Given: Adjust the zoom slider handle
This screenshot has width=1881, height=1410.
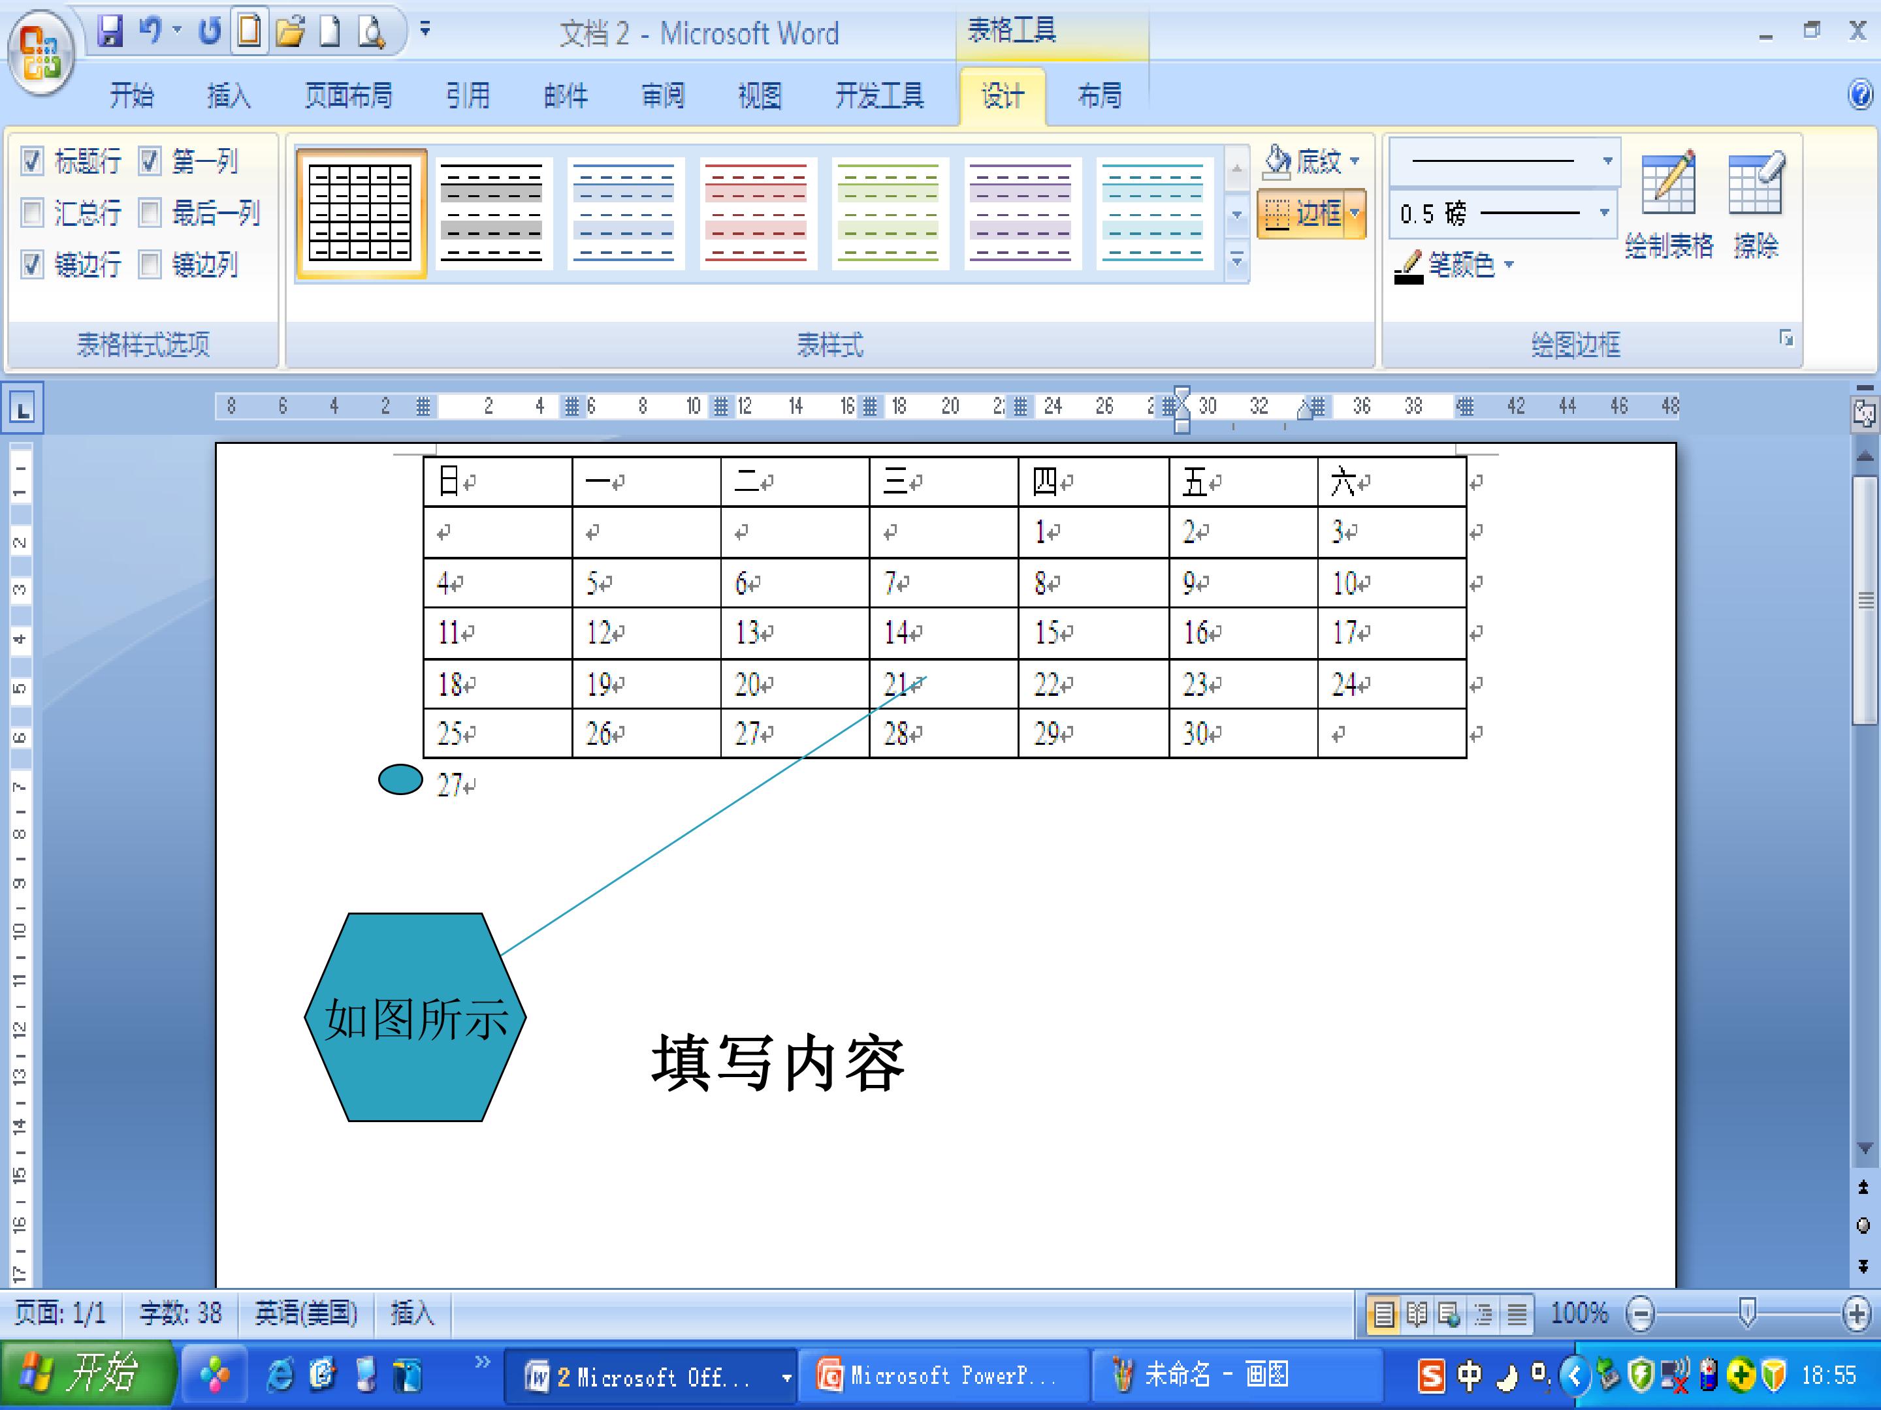Looking at the screenshot, I should click(x=1748, y=1314).
